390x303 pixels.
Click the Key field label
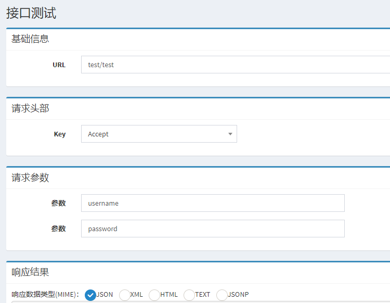pyautogui.click(x=60, y=134)
